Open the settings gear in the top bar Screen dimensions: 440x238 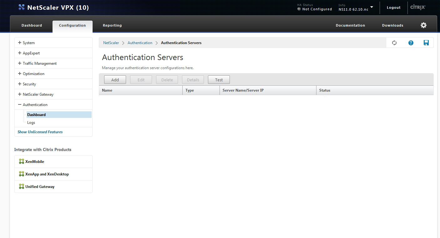coord(424,25)
